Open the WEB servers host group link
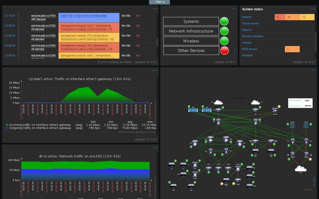The width and height of the screenshot is (319, 199). (x=250, y=49)
